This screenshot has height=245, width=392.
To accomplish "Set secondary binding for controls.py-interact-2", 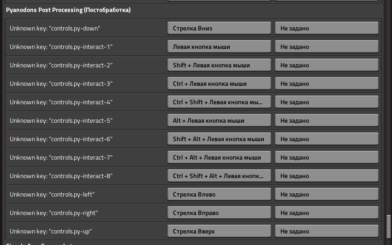I will [327, 65].
